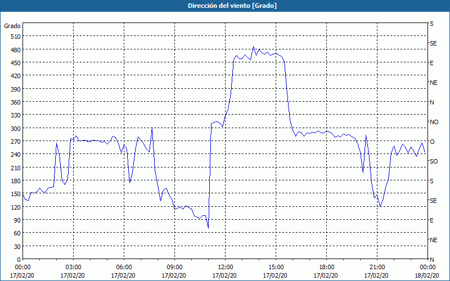Click the chart title Dirección del viento [Grado]
This screenshot has height=281, width=450.
pos(232,6)
